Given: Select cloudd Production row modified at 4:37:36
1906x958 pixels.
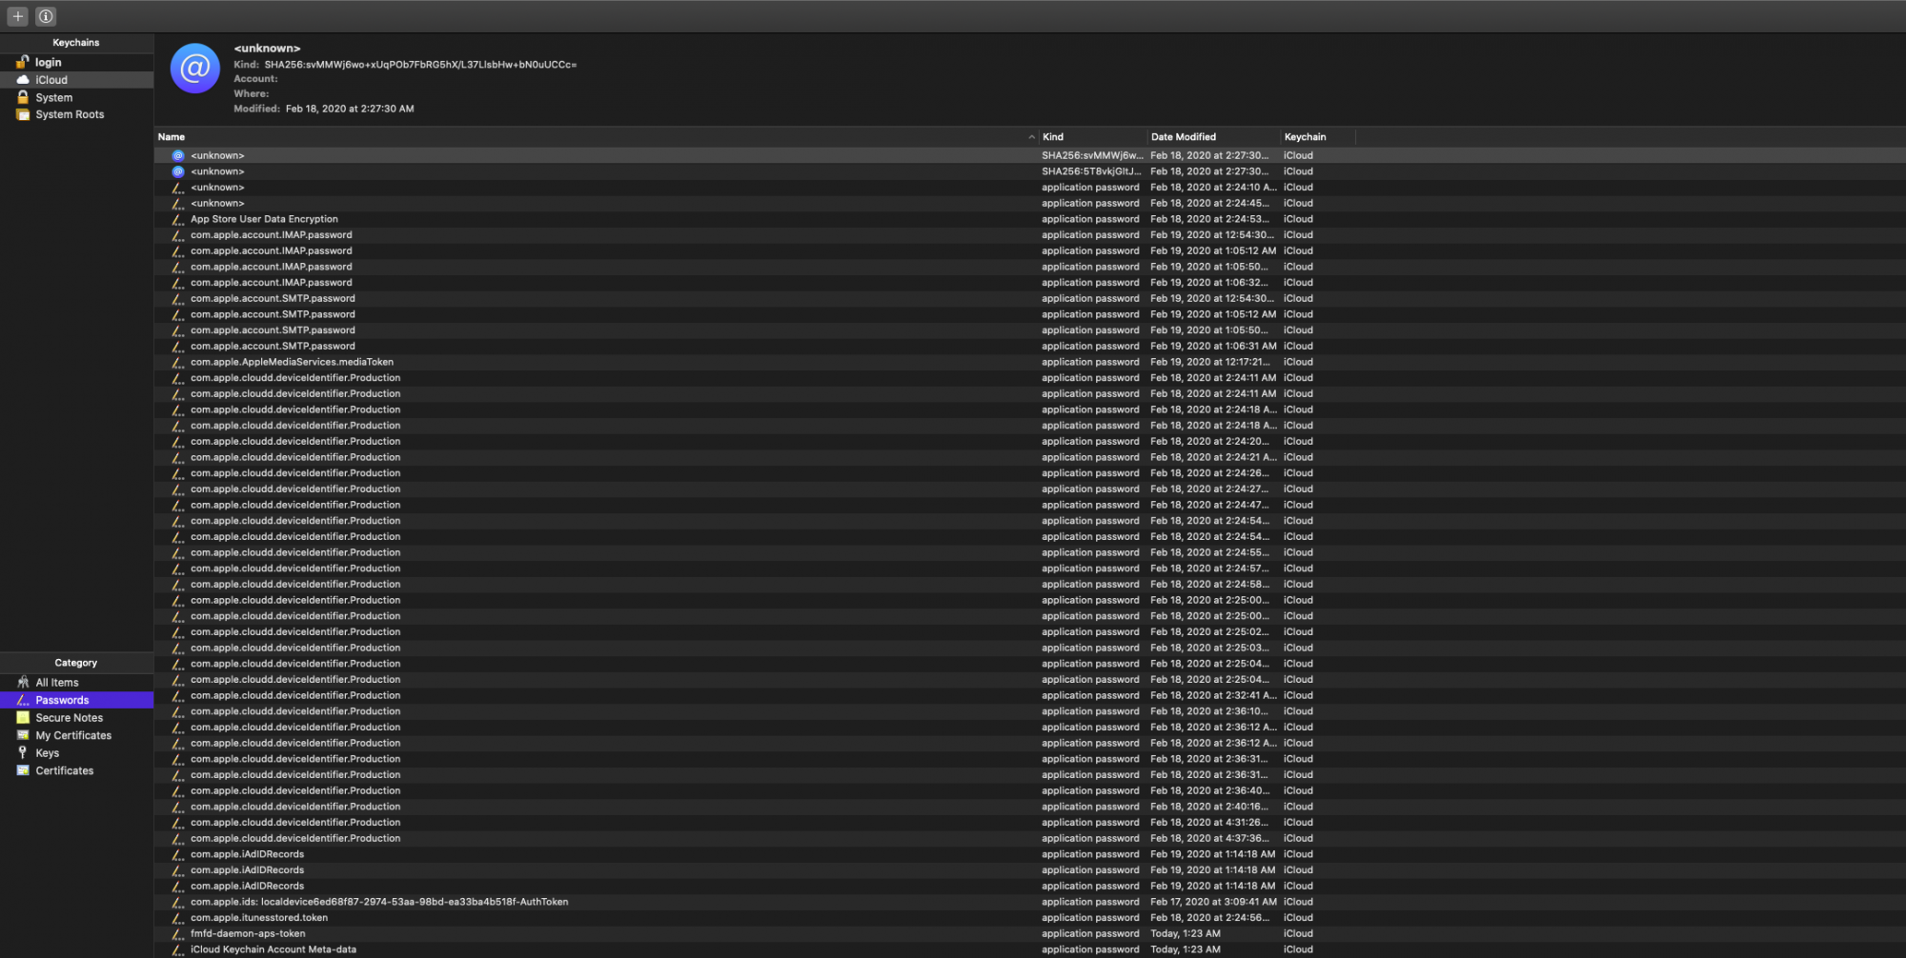Looking at the screenshot, I should [x=1029, y=839].
